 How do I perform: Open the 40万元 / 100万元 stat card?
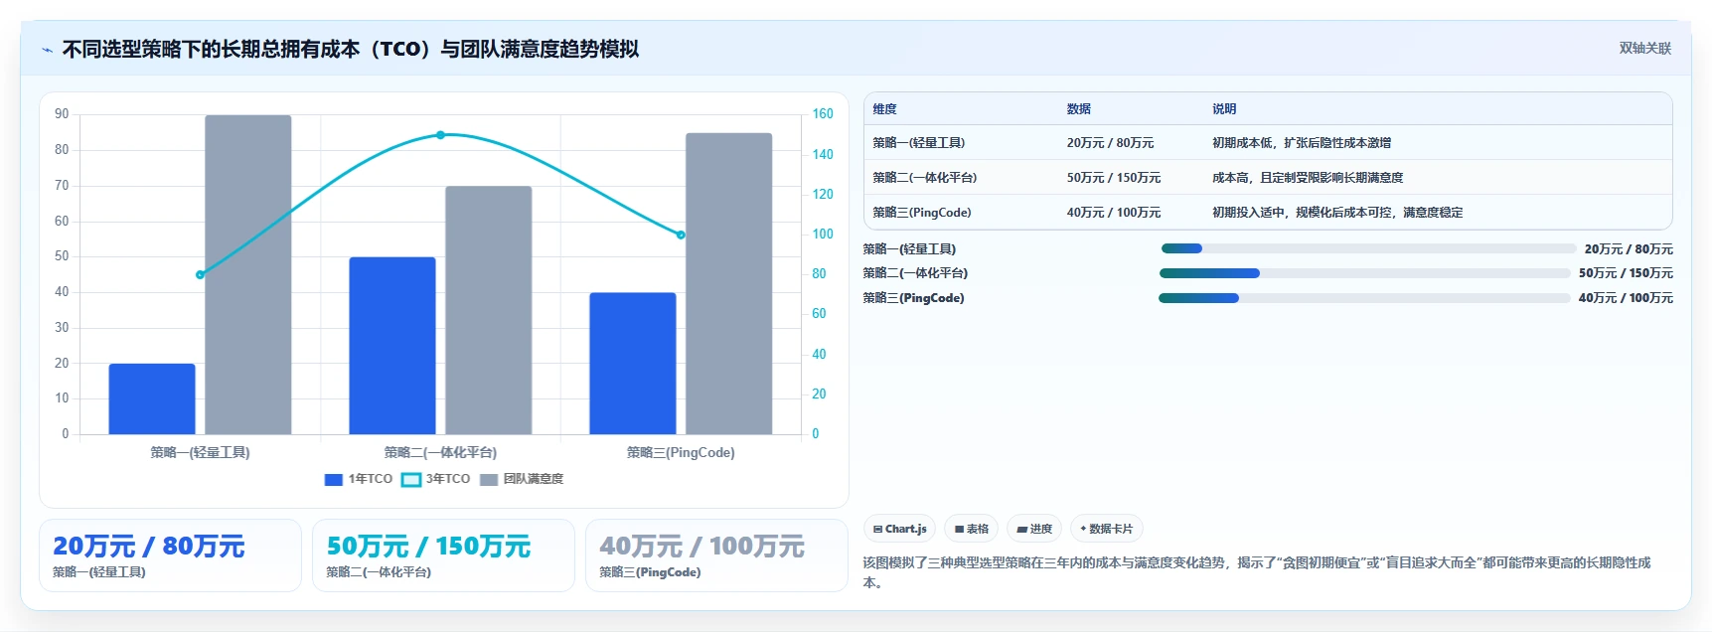(x=716, y=555)
